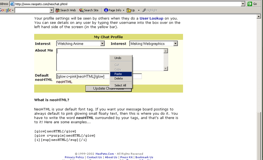Image resolution: width=263 pixels, height=160 pixels.
Task: Focus the Google toolbar search field
Action: (32, 10)
